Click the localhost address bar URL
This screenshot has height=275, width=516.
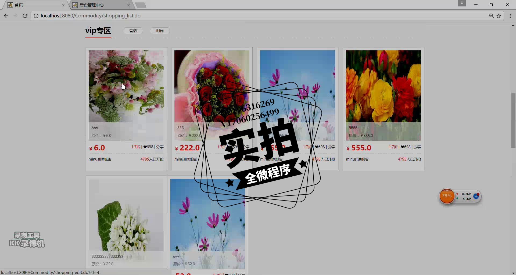click(x=91, y=16)
